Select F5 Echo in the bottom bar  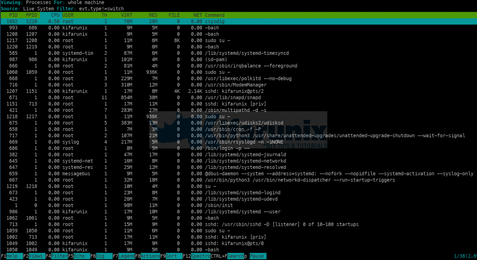[x=79, y=256]
